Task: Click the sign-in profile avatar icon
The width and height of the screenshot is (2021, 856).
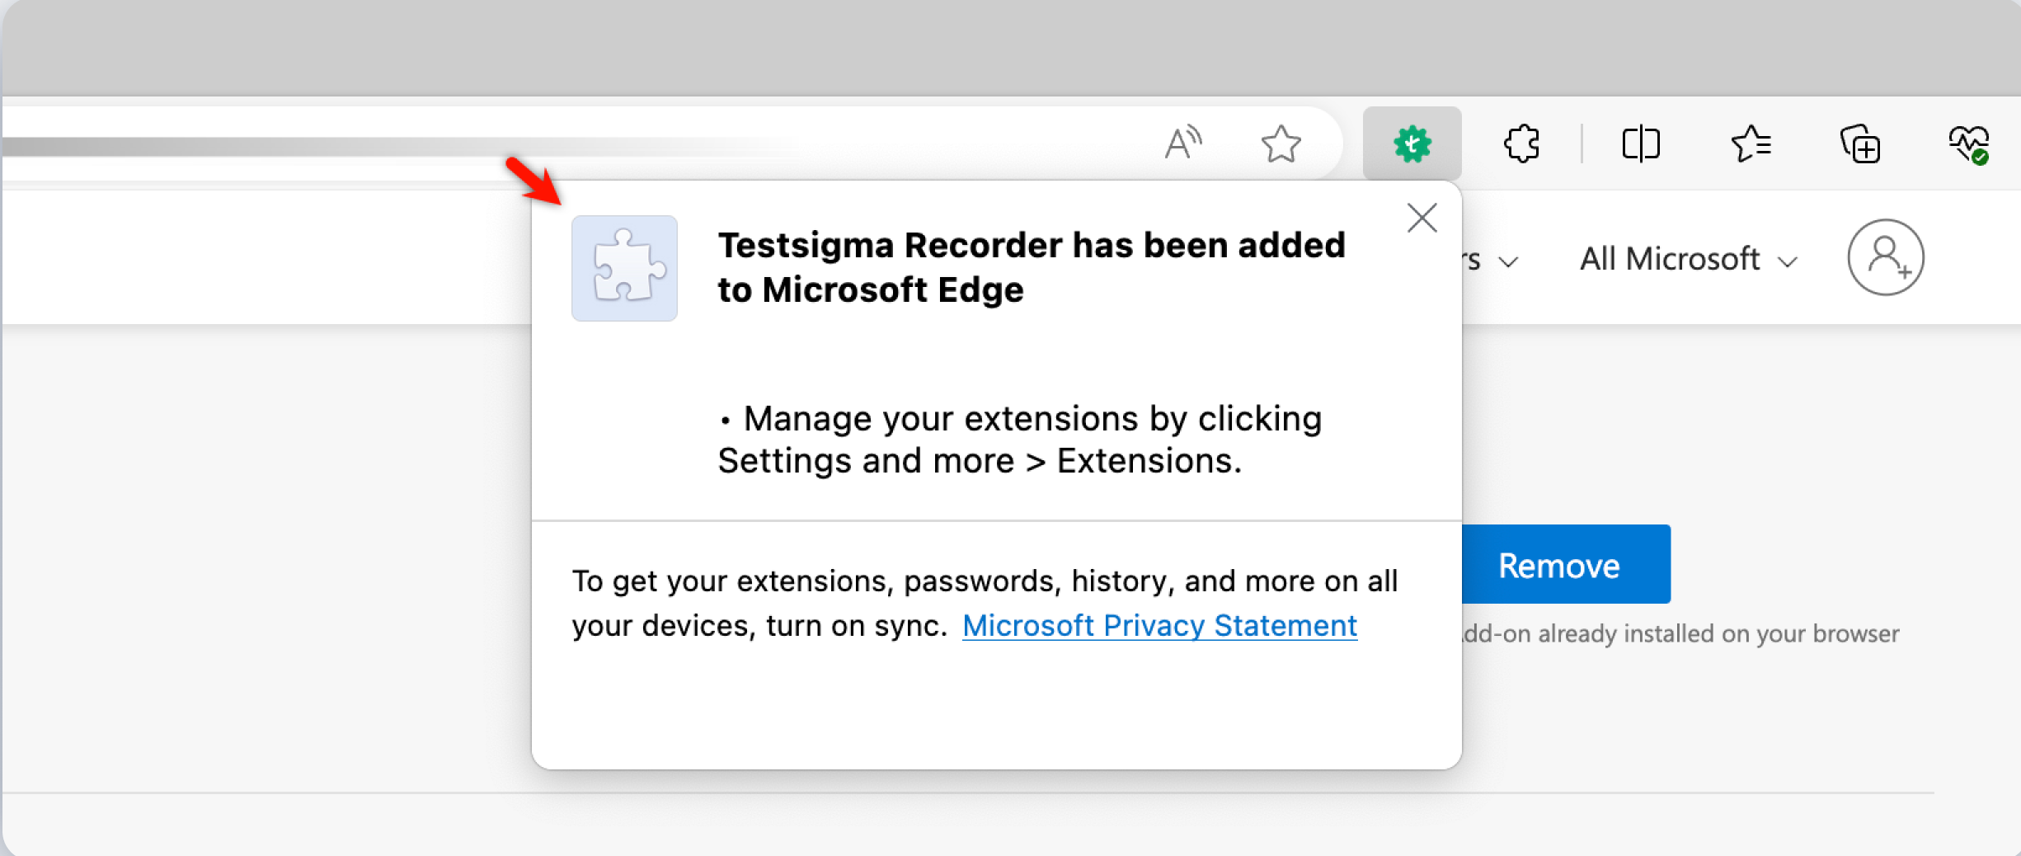Action: coord(1886,257)
